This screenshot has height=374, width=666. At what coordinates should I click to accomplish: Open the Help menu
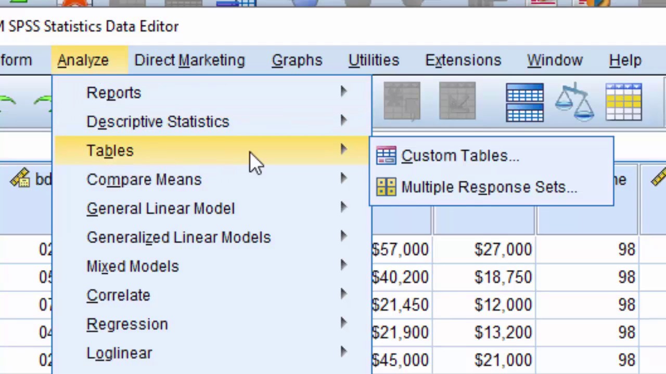625,60
